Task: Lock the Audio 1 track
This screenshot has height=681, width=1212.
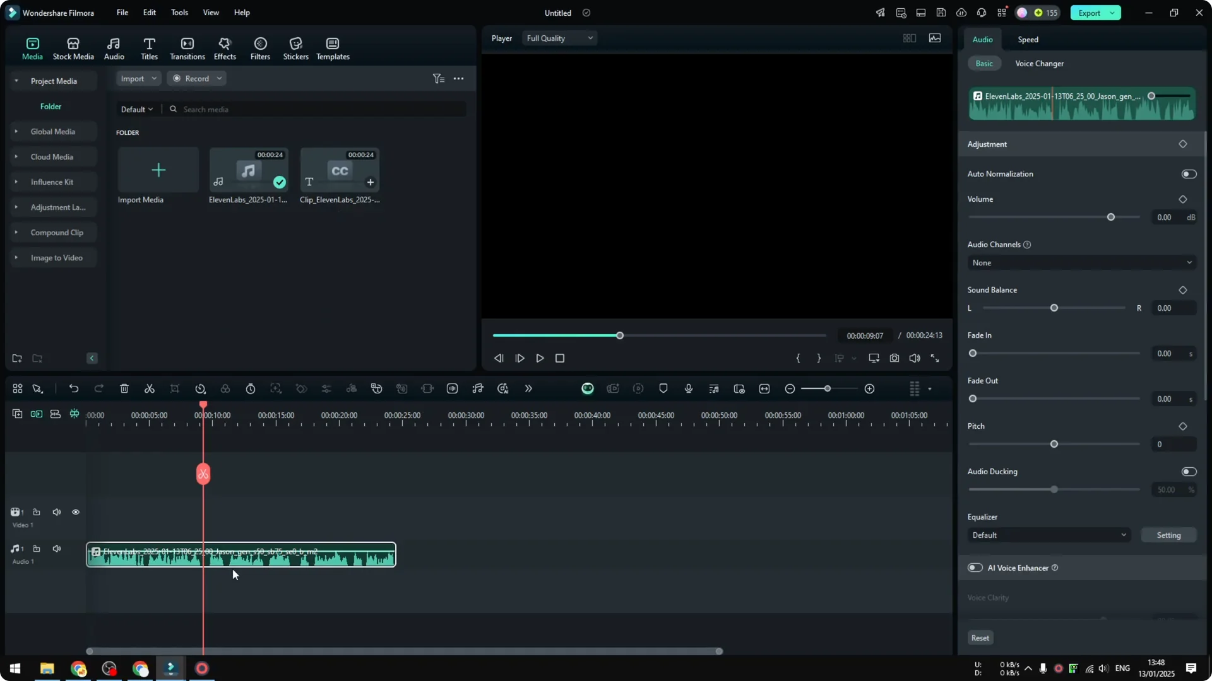Action: (x=37, y=549)
